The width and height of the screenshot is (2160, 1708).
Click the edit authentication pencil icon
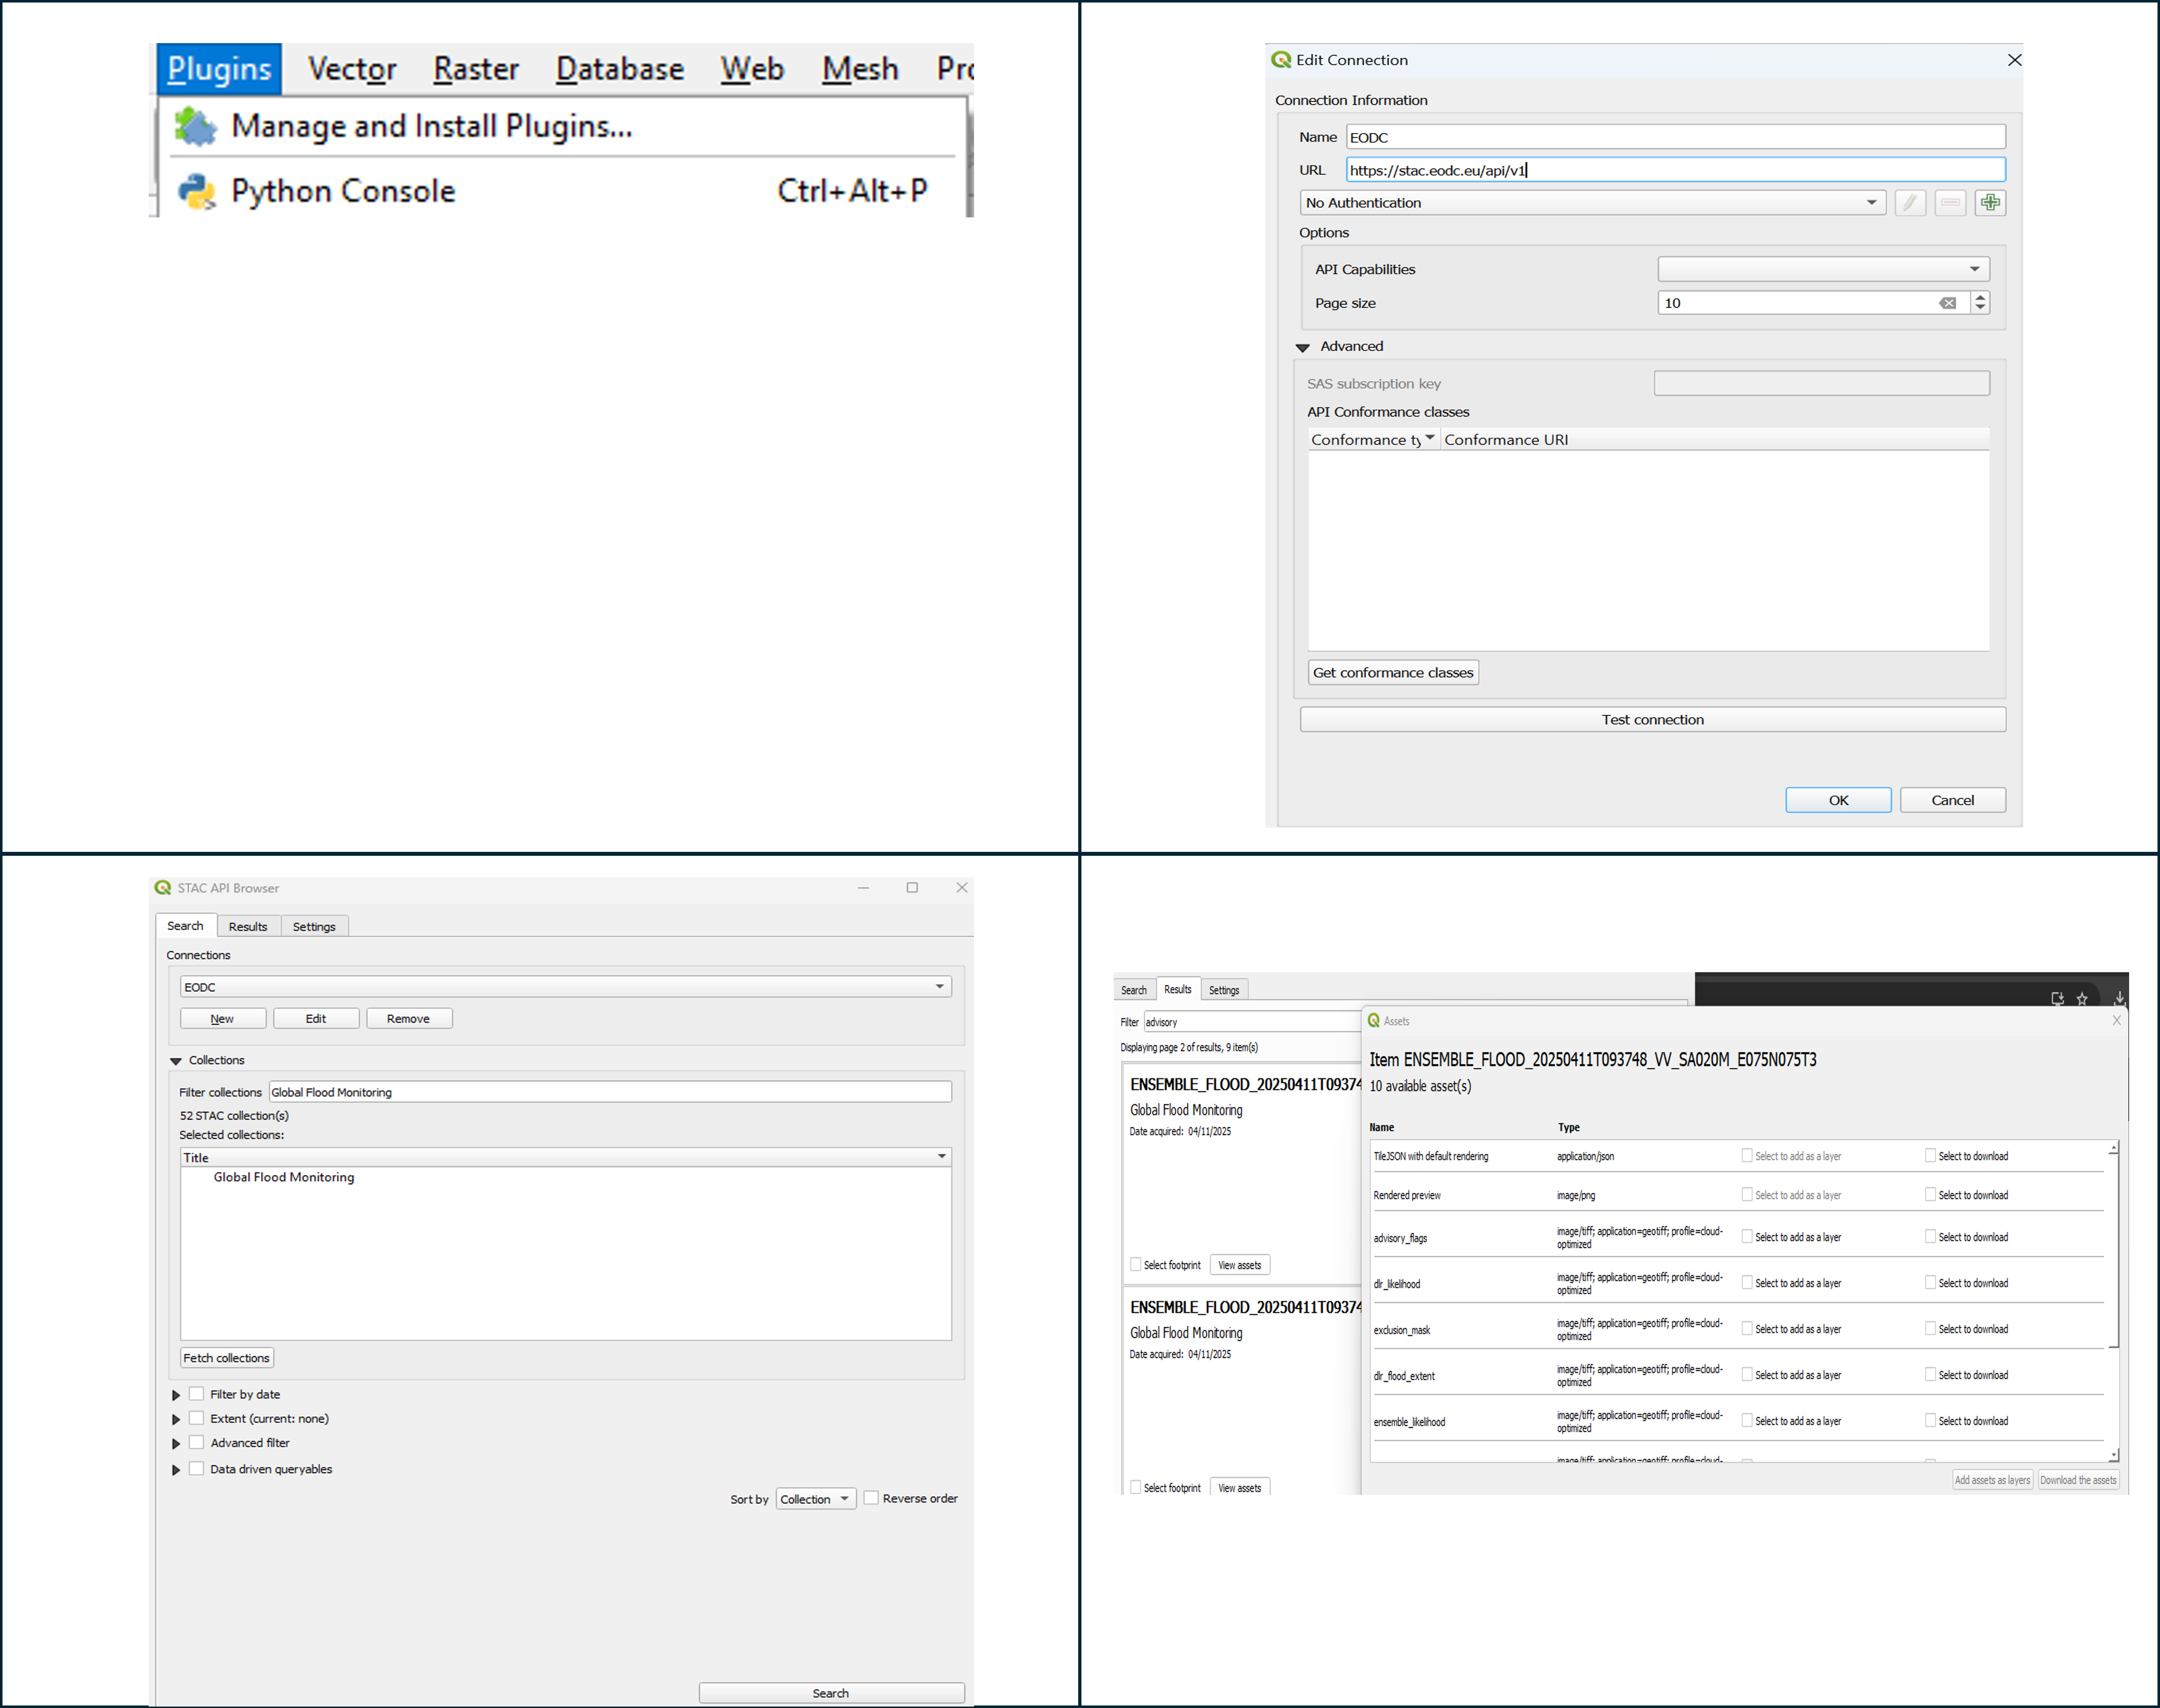(x=1910, y=203)
